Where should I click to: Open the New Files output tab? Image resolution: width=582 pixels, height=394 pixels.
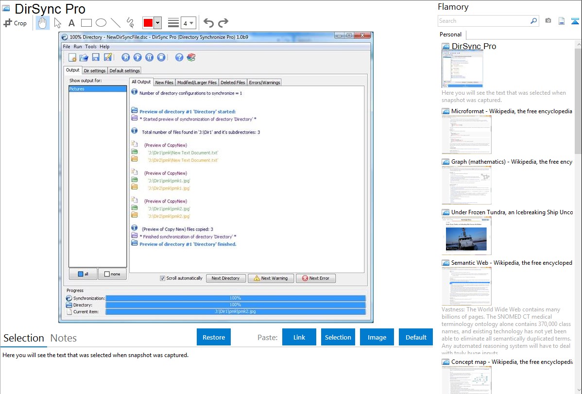pyautogui.click(x=164, y=83)
